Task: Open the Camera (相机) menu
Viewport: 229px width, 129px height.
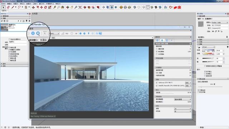Action: [x=22, y=4]
